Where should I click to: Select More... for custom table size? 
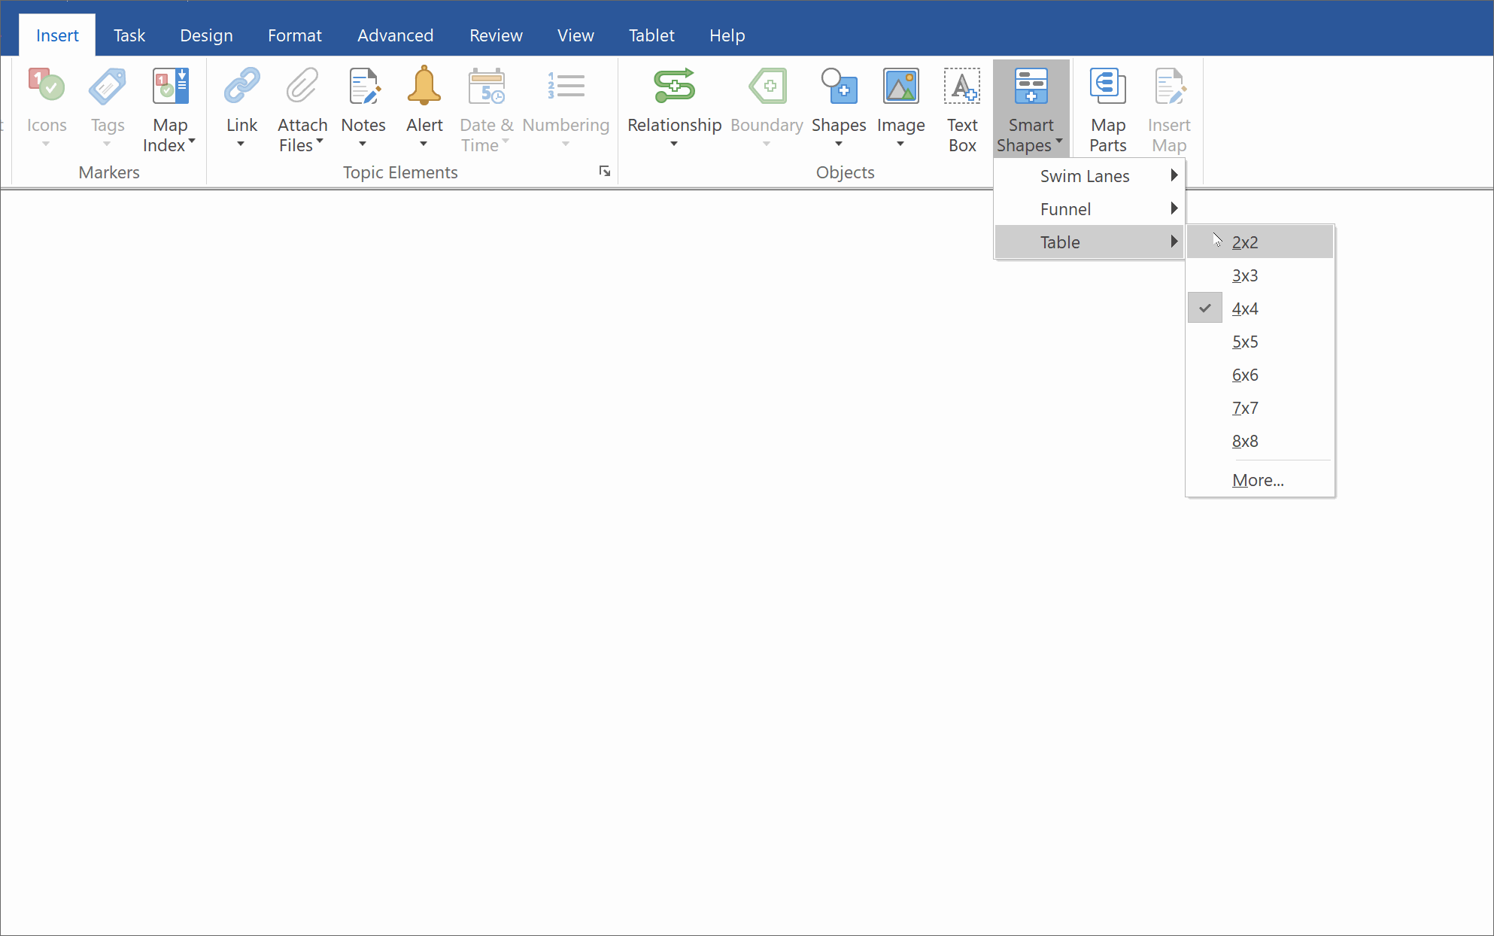click(1257, 480)
